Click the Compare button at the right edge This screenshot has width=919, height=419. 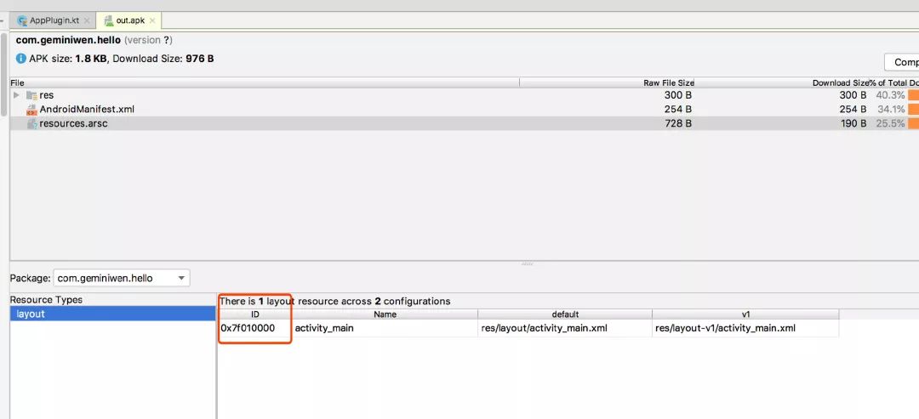click(x=901, y=62)
